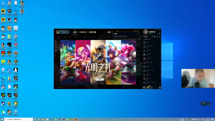This screenshot has height=121, width=215.
Task: Select the Recycle Bin desktop icon
Action: click(3, 71)
